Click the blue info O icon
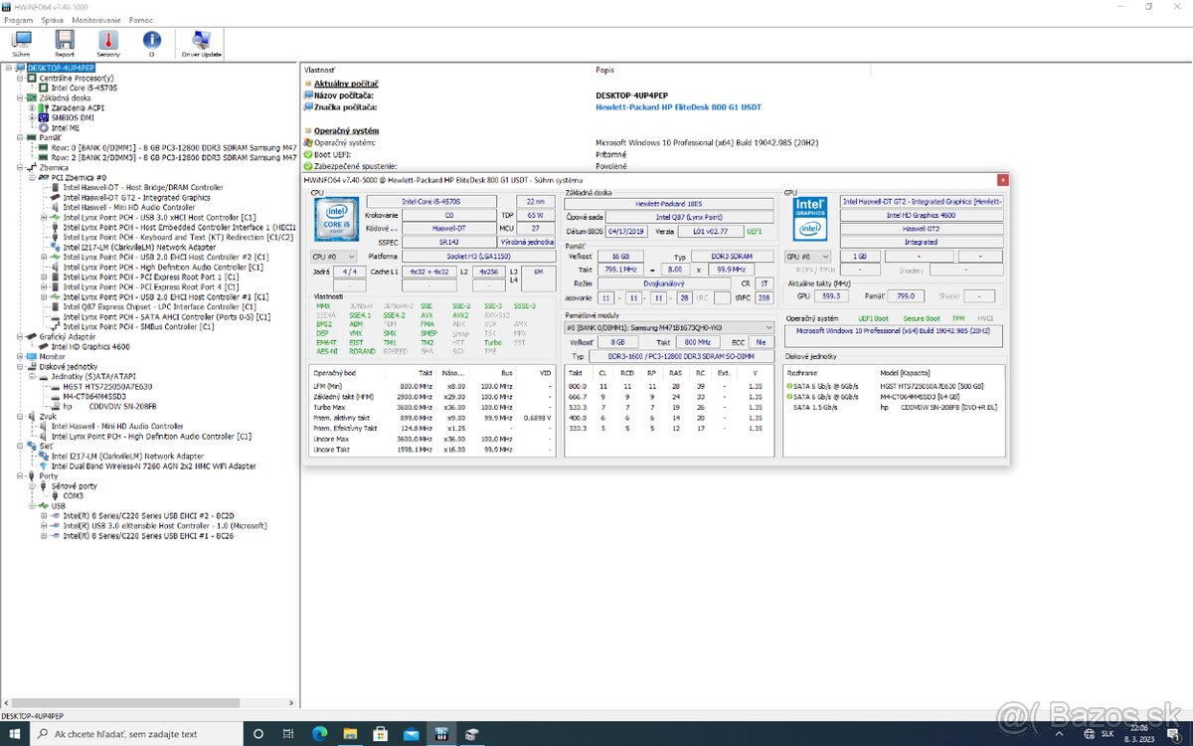Viewport: 1193px width, 746px height. pyautogui.click(x=151, y=42)
